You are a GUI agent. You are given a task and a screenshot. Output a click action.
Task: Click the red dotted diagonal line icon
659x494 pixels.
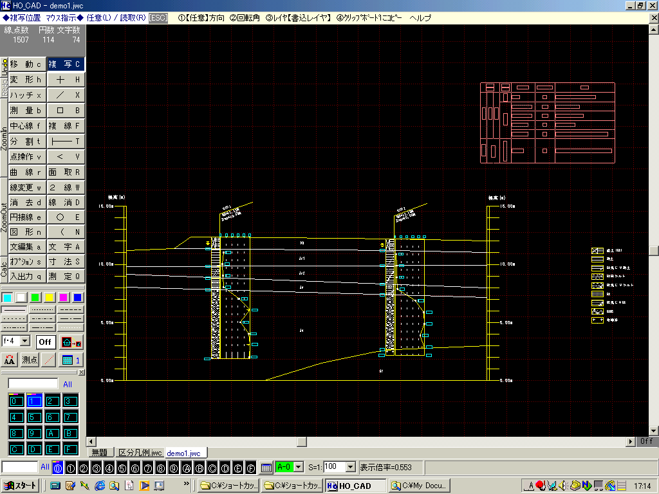(x=49, y=360)
